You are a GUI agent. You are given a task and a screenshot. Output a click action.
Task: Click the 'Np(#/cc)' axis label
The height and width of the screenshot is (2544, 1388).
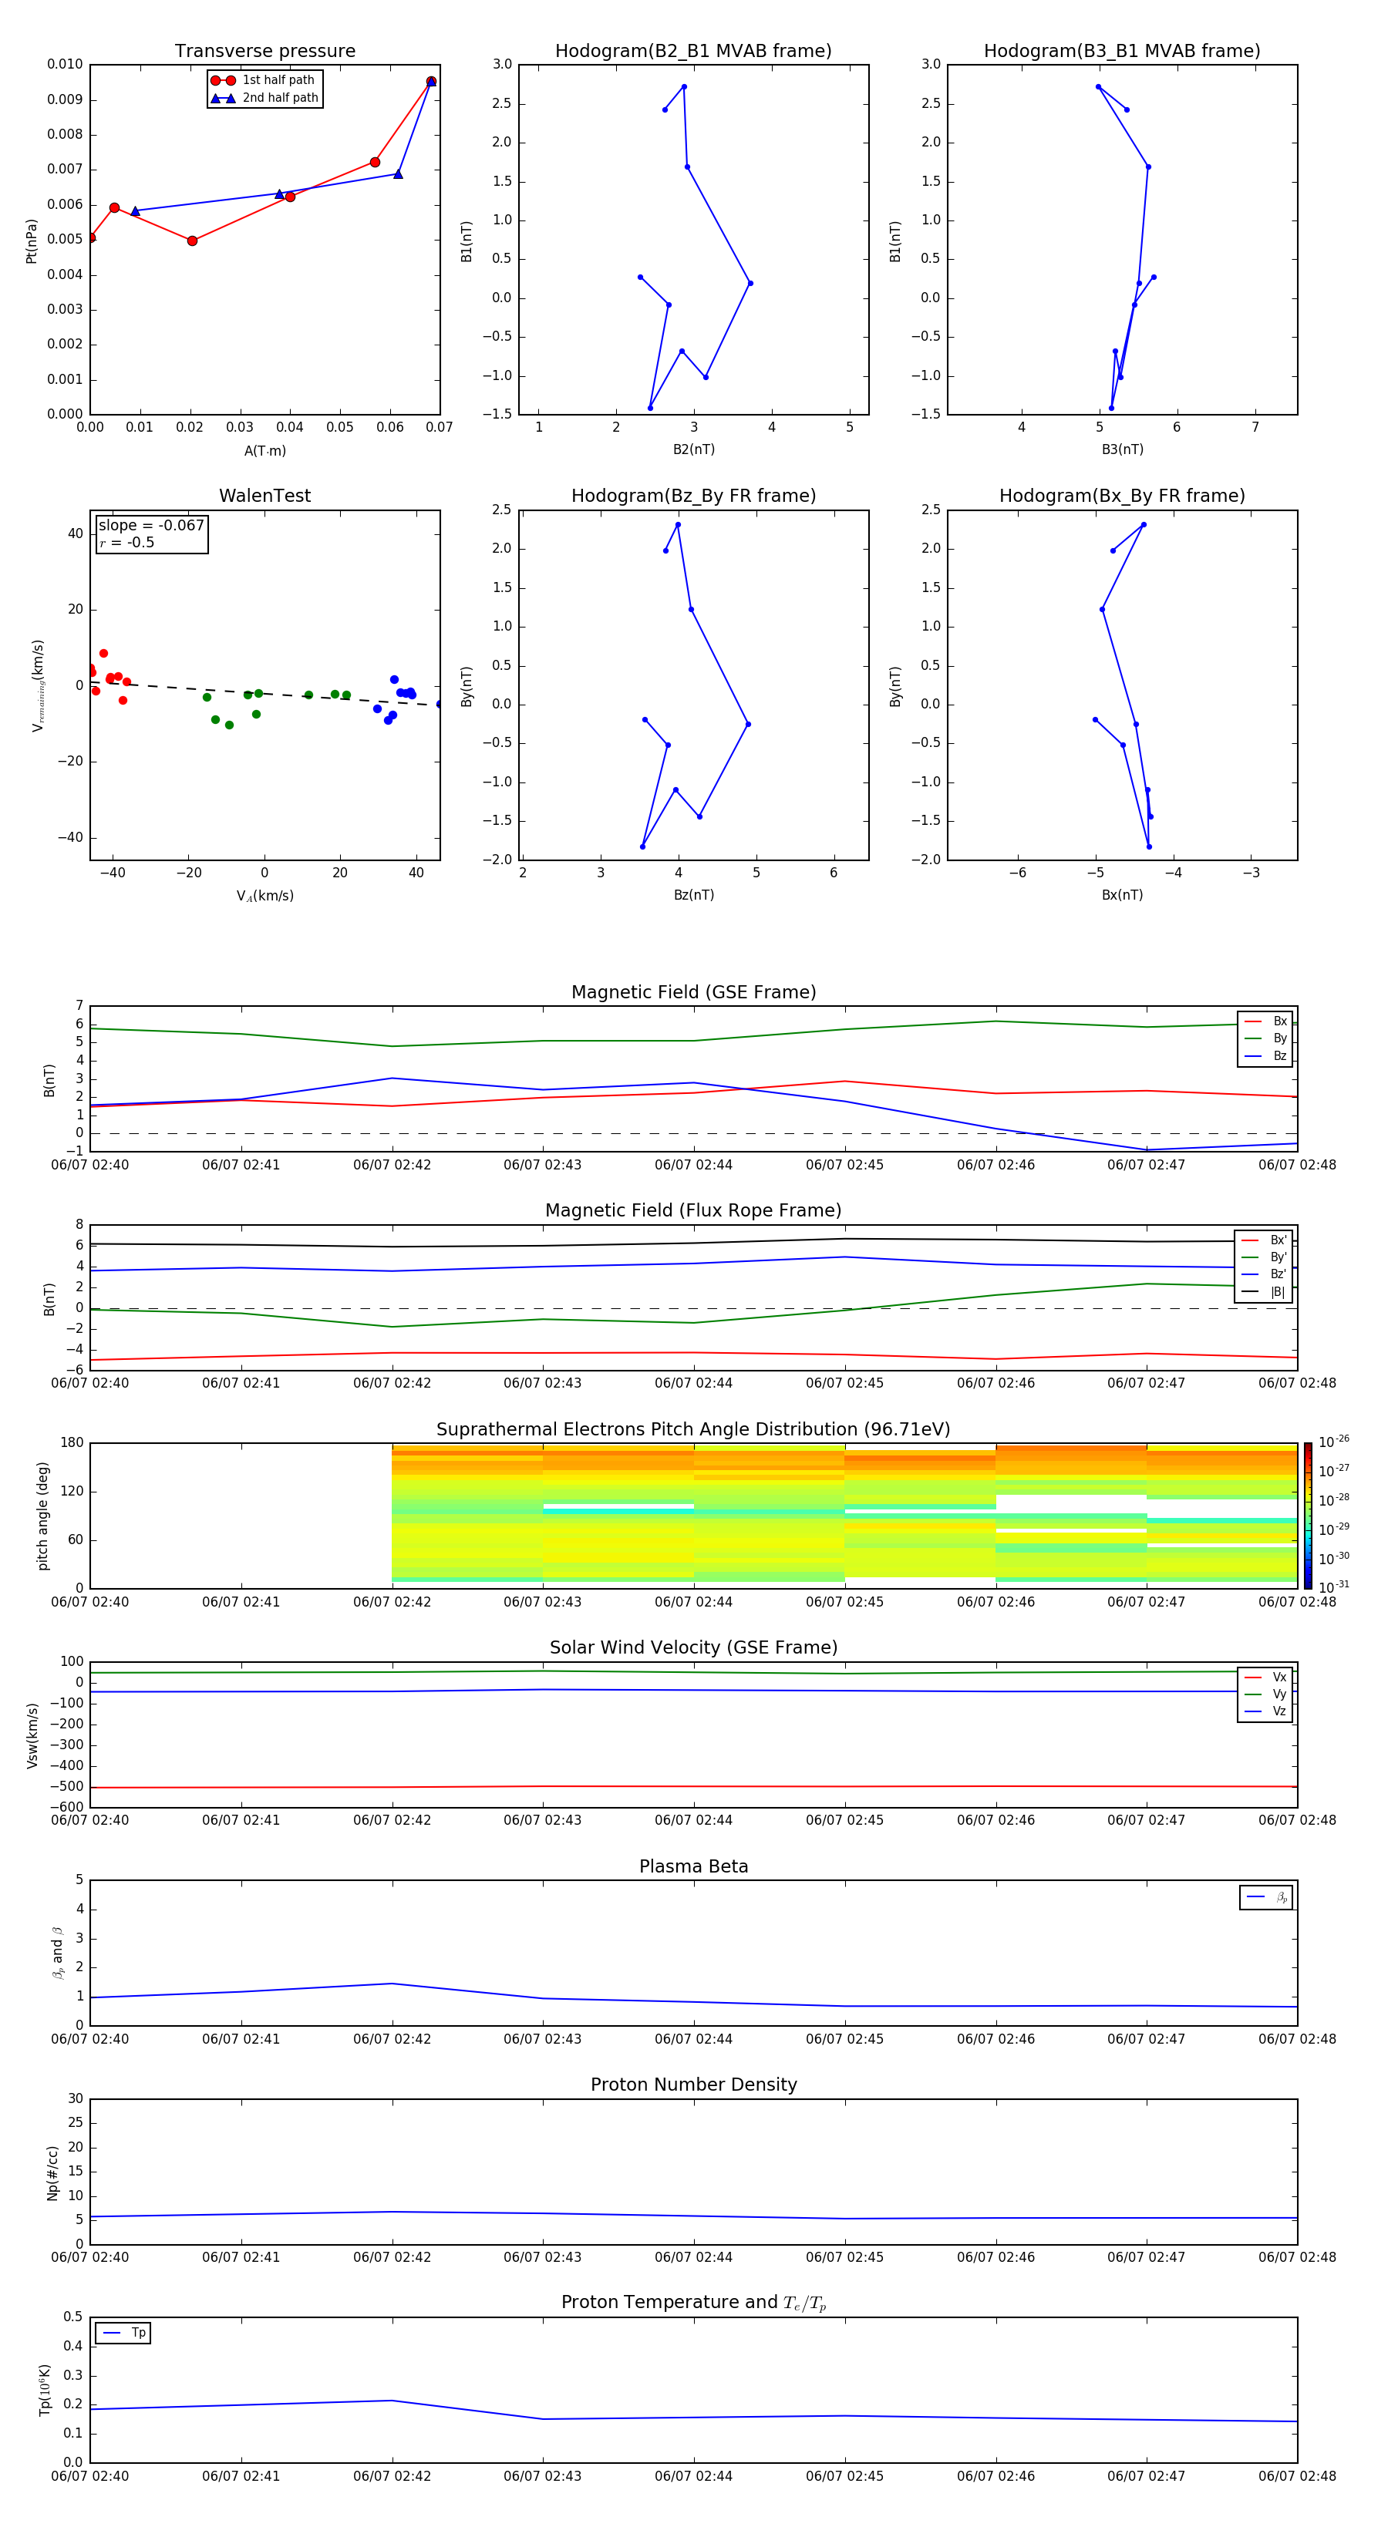52,2172
